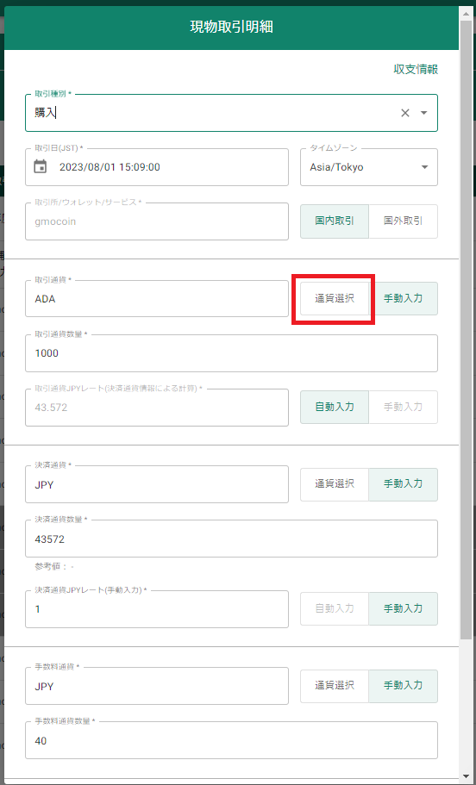Click the 手数料通貨数量 field showing 40
476x785 pixels.
(x=231, y=740)
